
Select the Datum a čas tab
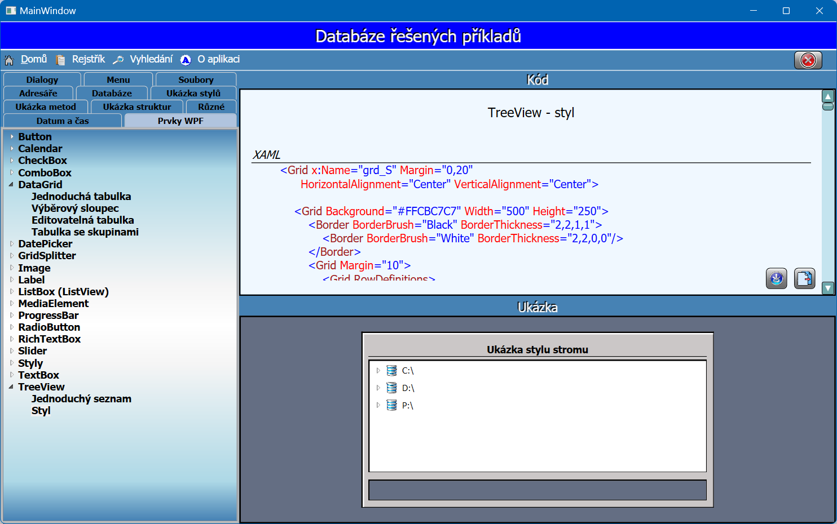click(62, 120)
